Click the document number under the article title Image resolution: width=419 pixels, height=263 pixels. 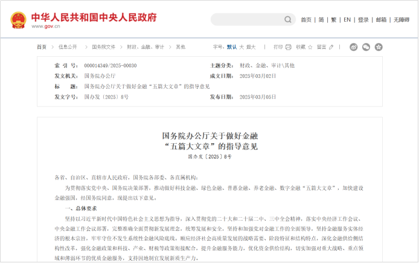[210, 157]
